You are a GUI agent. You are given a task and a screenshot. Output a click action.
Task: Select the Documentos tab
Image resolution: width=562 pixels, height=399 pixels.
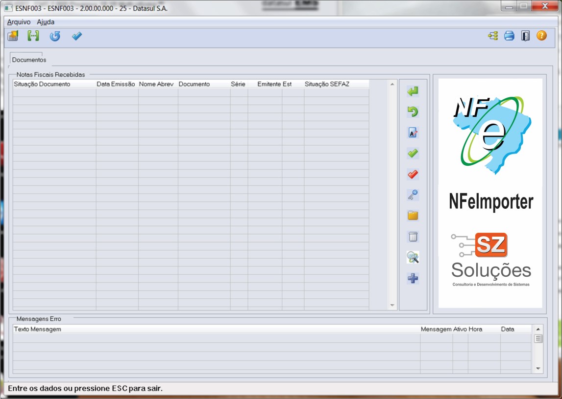tap(29, 60)
